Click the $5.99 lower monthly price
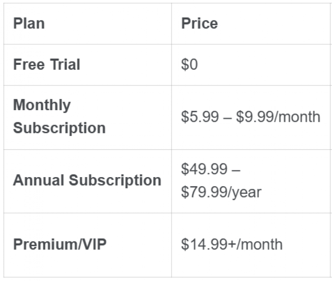The width and height of the screenshot is (332, 281). (200, 117)
